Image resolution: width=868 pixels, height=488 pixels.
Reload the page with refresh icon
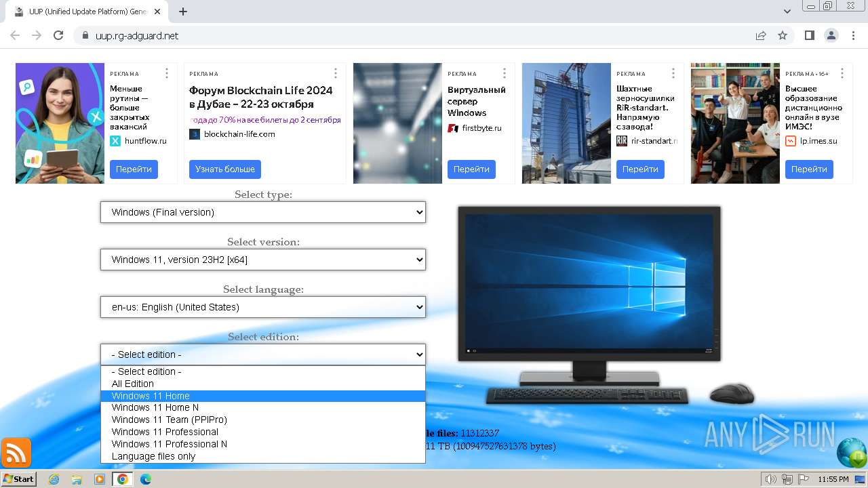coord(58,35)
